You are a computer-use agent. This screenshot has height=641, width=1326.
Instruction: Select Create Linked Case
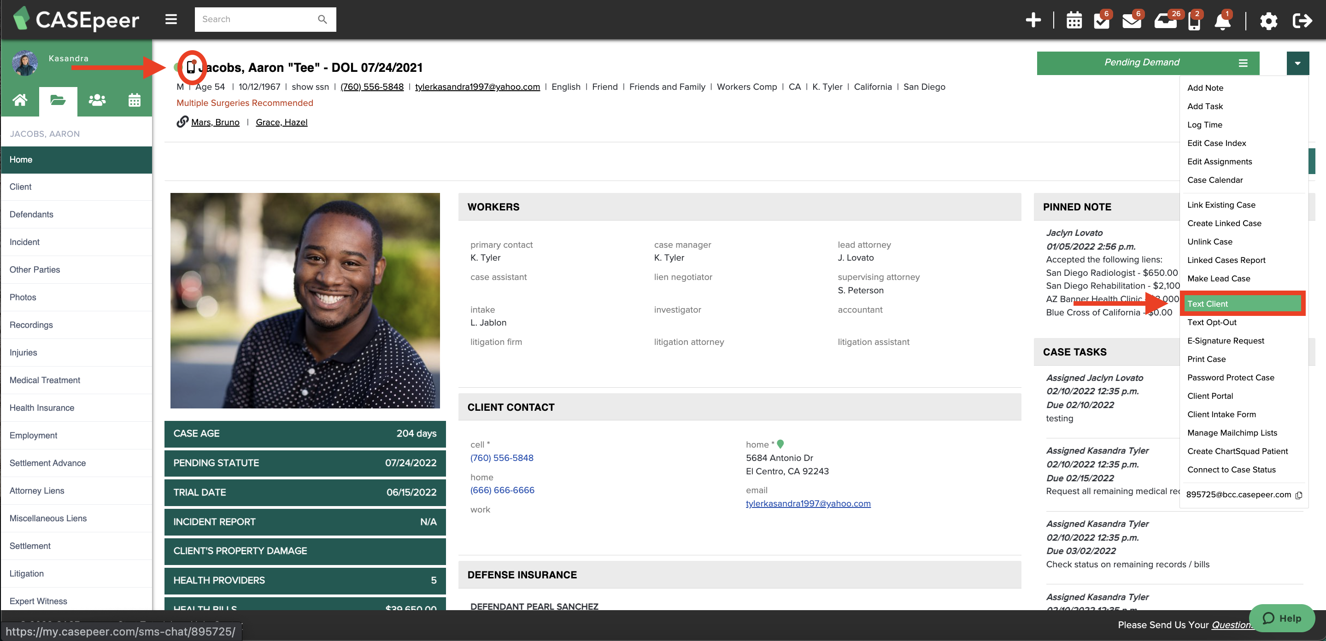point(1225,223)
